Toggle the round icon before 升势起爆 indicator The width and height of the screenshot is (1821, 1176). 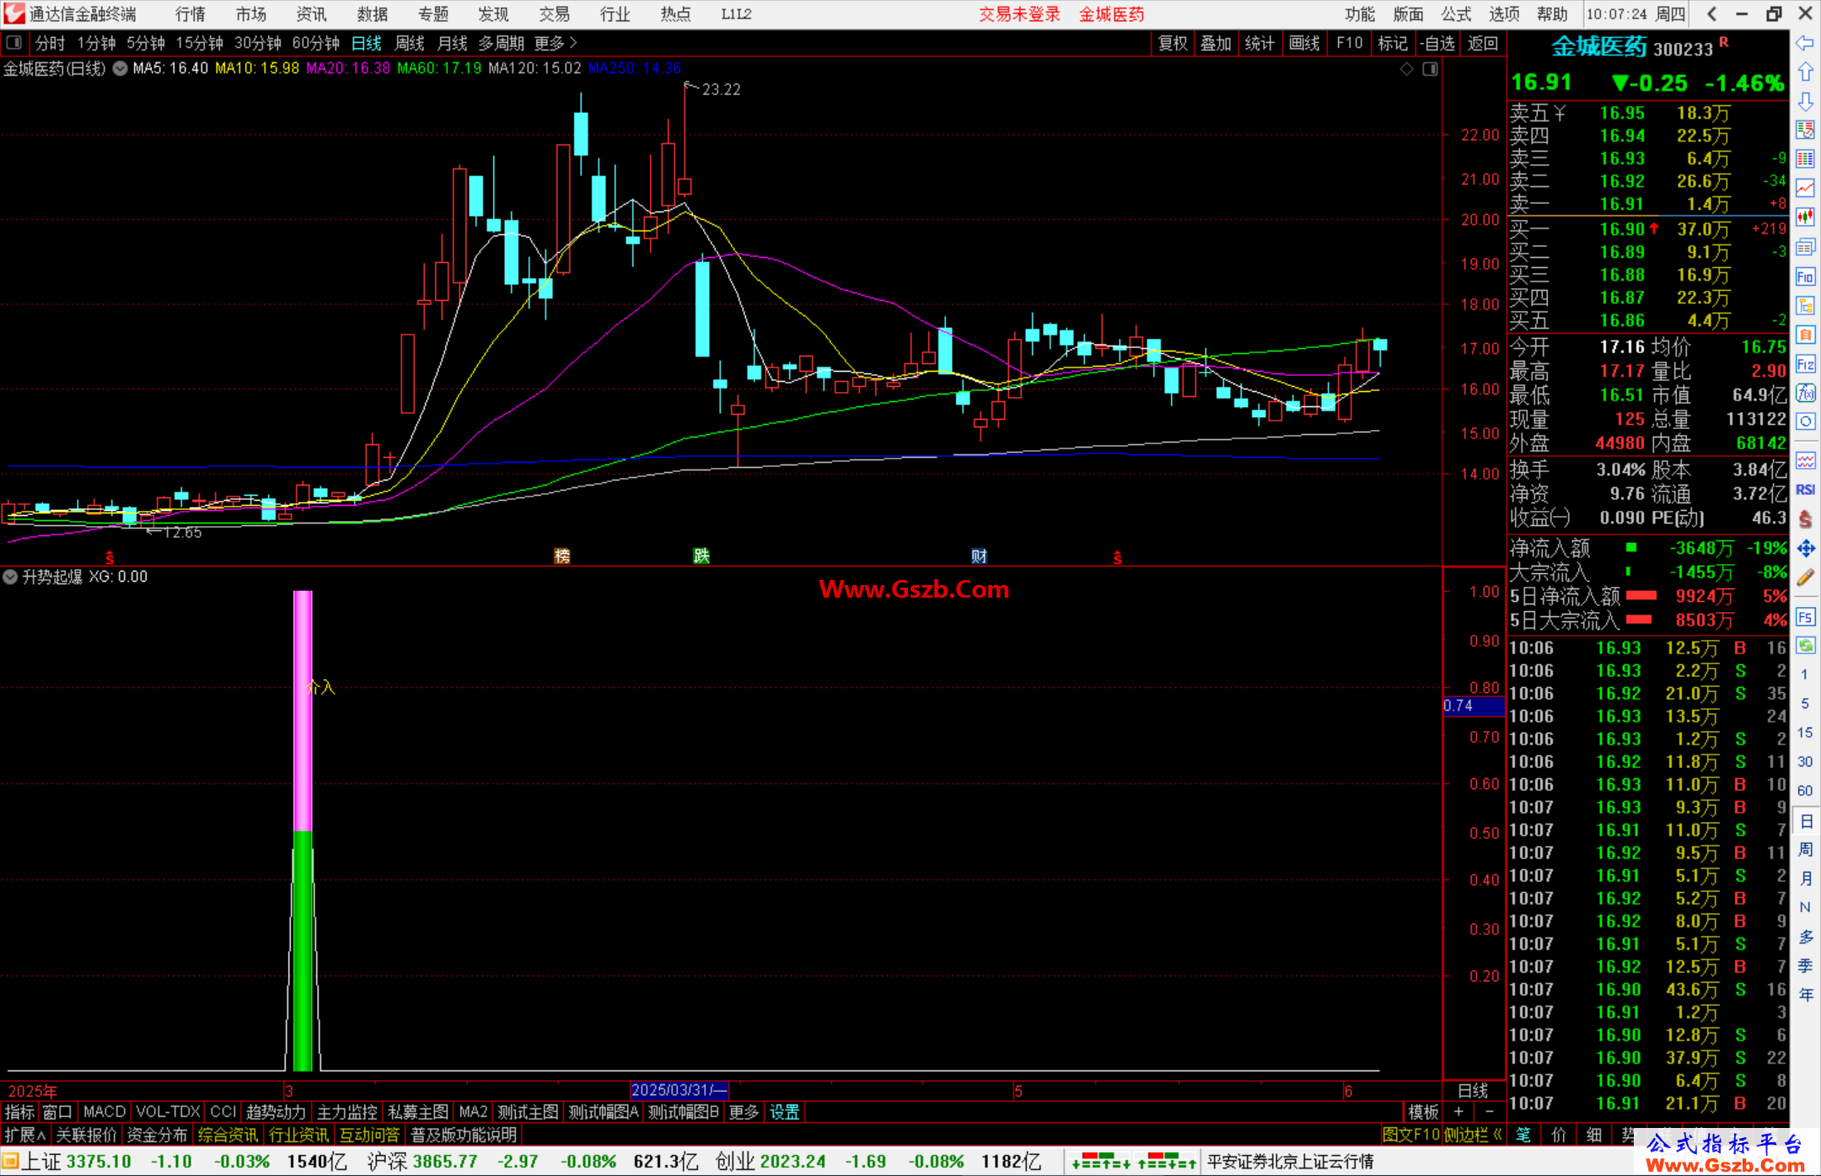(10, 577)
